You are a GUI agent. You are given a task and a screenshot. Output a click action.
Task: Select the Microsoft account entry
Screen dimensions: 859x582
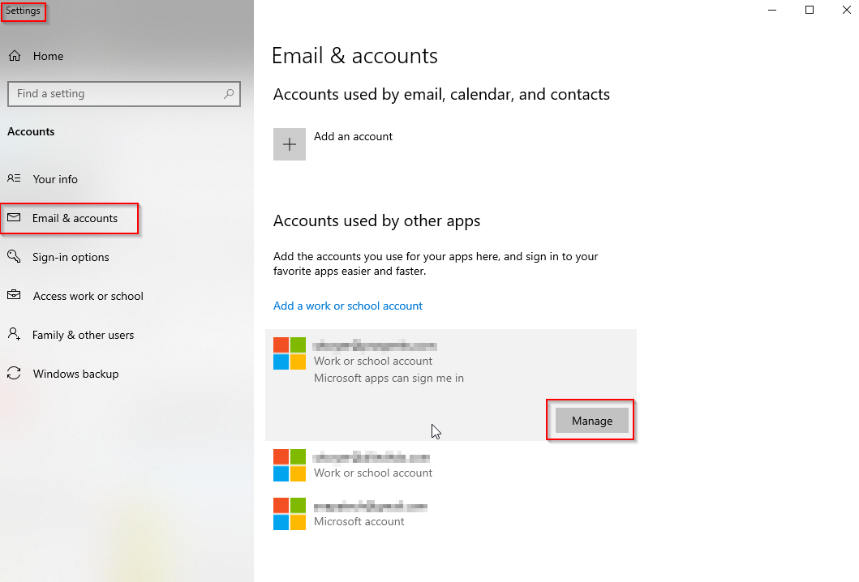point(450,514)
